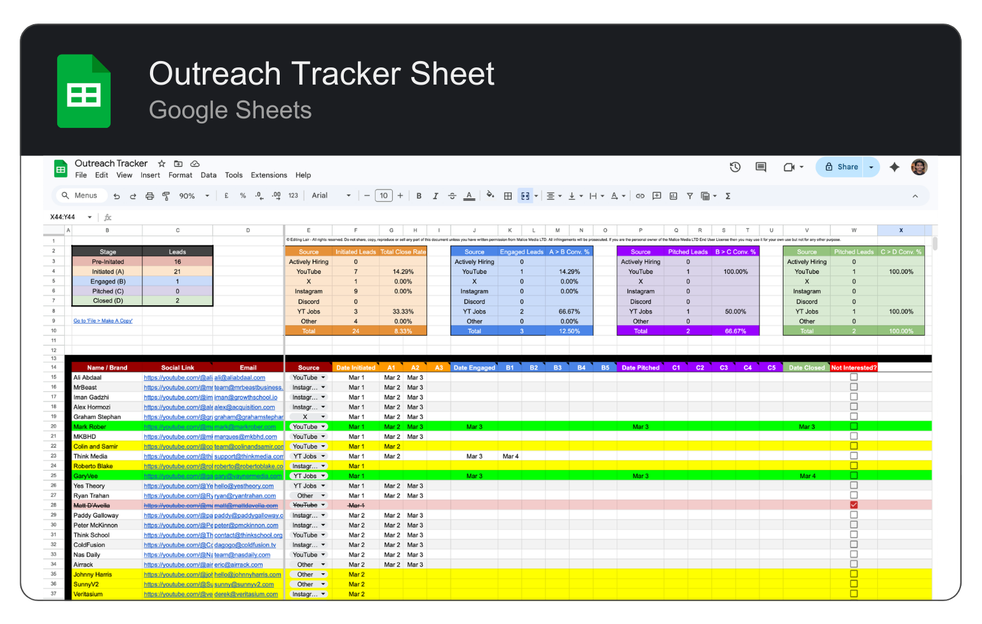Viewport: 982px width, 624px height.
Task: Follow the 'Go to File > Make A Copy' link
Action: tap(103, 321)
